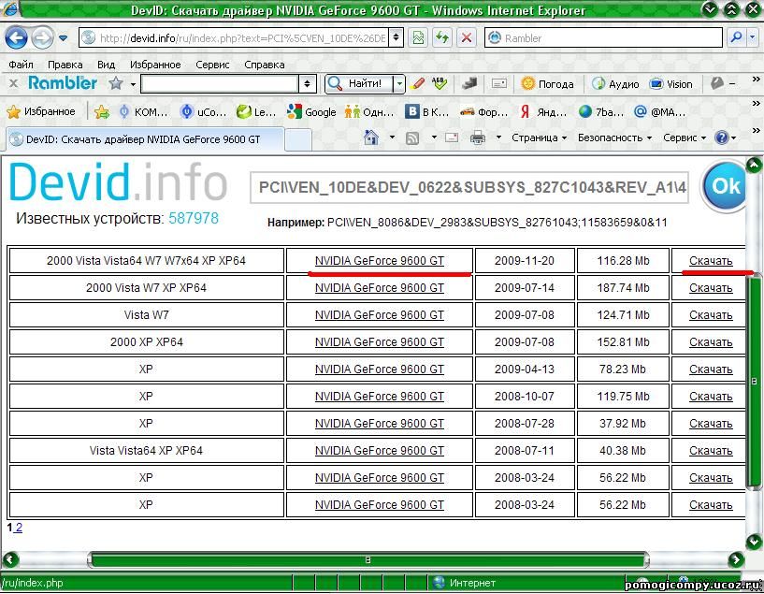764x594 pixels.
Task: Open the Аудио button on Rambler toolbar
Action: pos(615,84)
